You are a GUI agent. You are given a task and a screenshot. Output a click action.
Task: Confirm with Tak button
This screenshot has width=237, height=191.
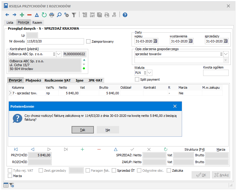[83, 130]
